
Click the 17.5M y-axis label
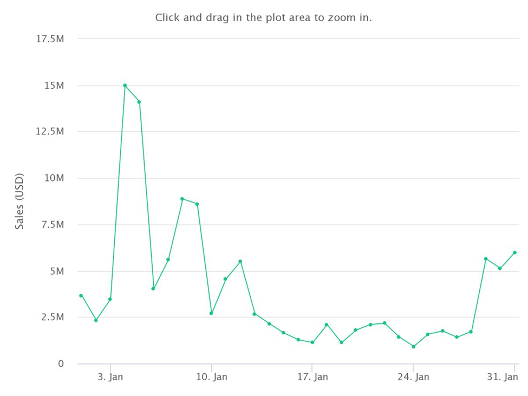50,39
